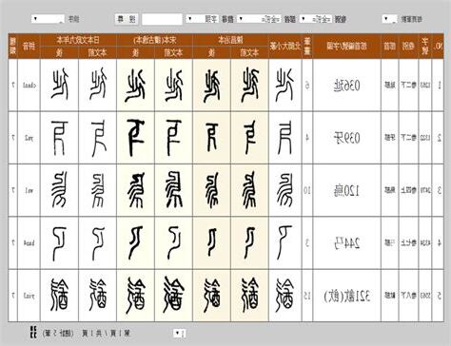Open 日本文政九年本 後 glyph in 120烏 row
This screenshot has width=451, height=346.
59,189
